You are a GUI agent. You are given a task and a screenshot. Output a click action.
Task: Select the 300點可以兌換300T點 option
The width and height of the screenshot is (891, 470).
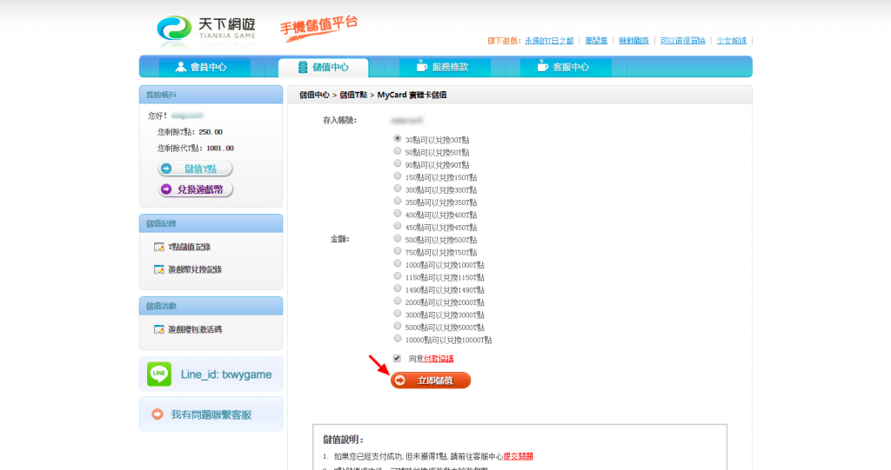tap(398, 189)
